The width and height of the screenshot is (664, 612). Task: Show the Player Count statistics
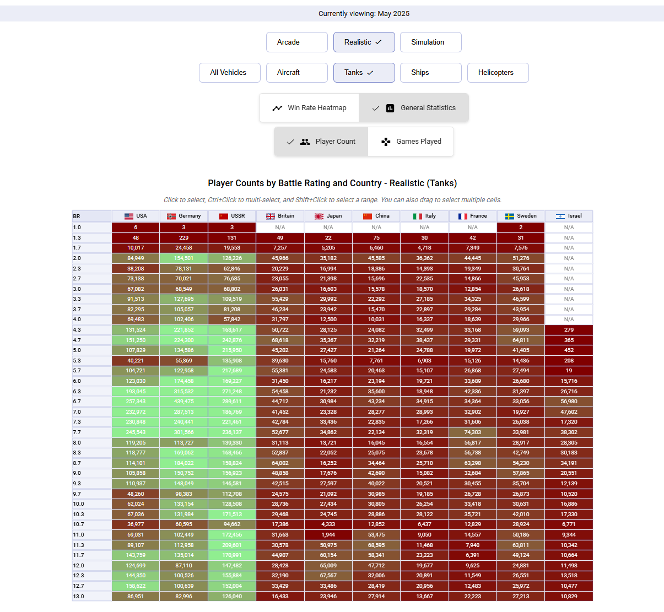pos(321,142)
